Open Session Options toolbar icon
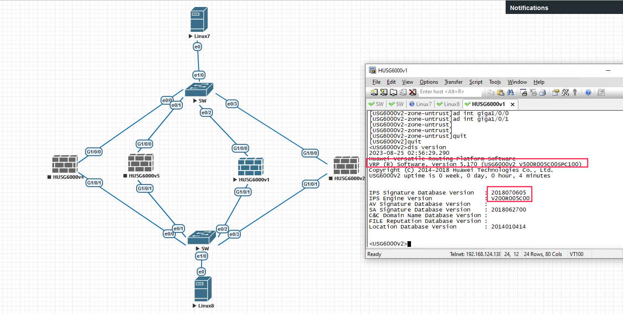 pyautogui.click(x=555, y=92)
